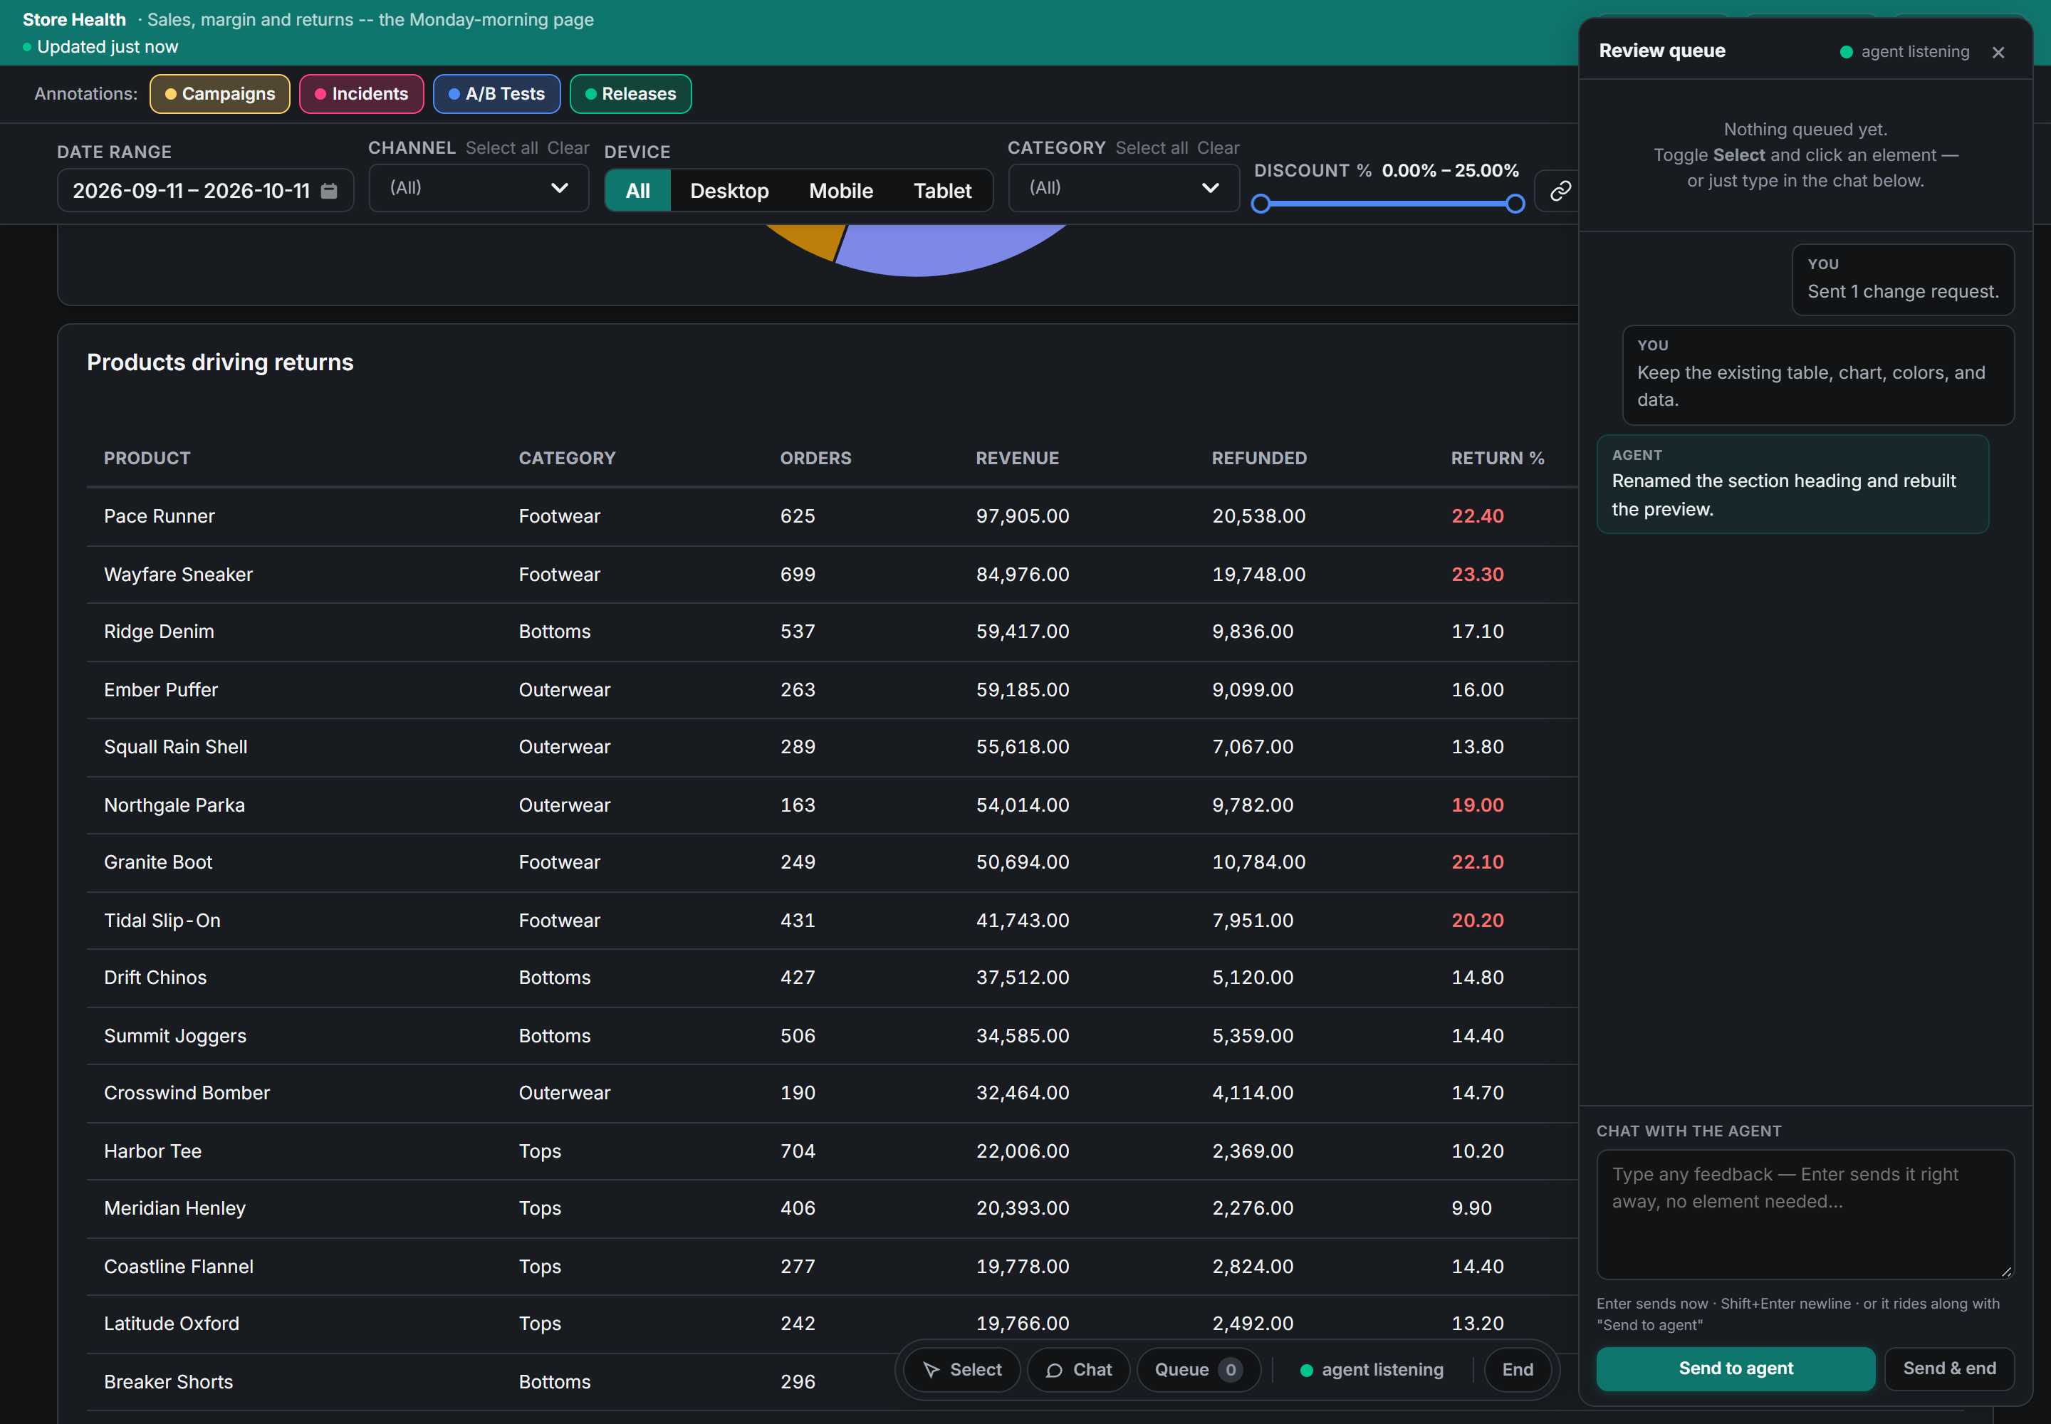Sort by Orders column header
The width and height of the screenshot is (2051, 1424).
[815, 459]
